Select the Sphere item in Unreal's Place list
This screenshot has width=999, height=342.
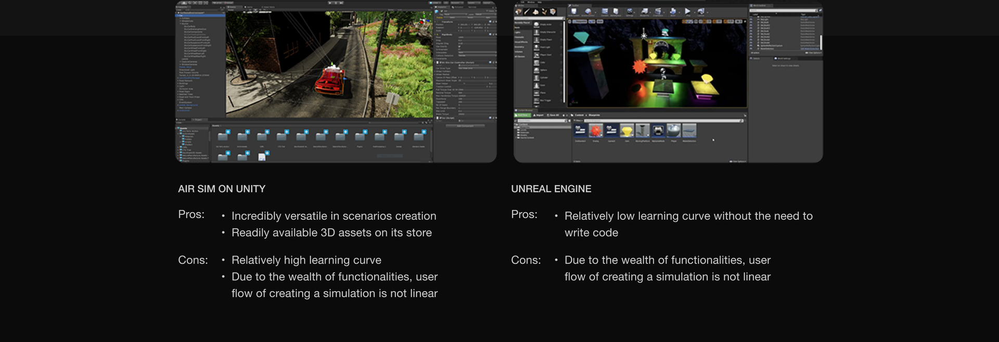click(547, 70)
